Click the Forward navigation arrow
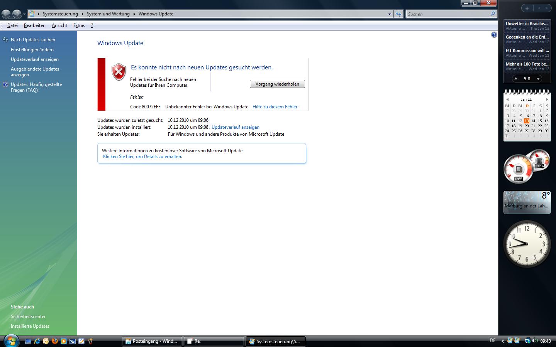 coord(17,14)
